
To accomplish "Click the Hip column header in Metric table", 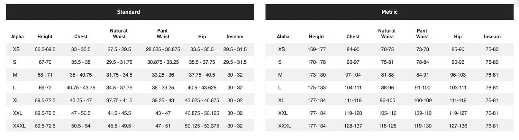I will click(x=458, y=37).
